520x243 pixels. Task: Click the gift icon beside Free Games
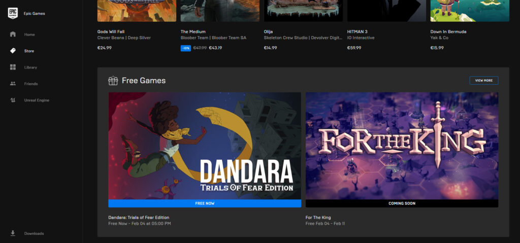[x=113, y=81]
